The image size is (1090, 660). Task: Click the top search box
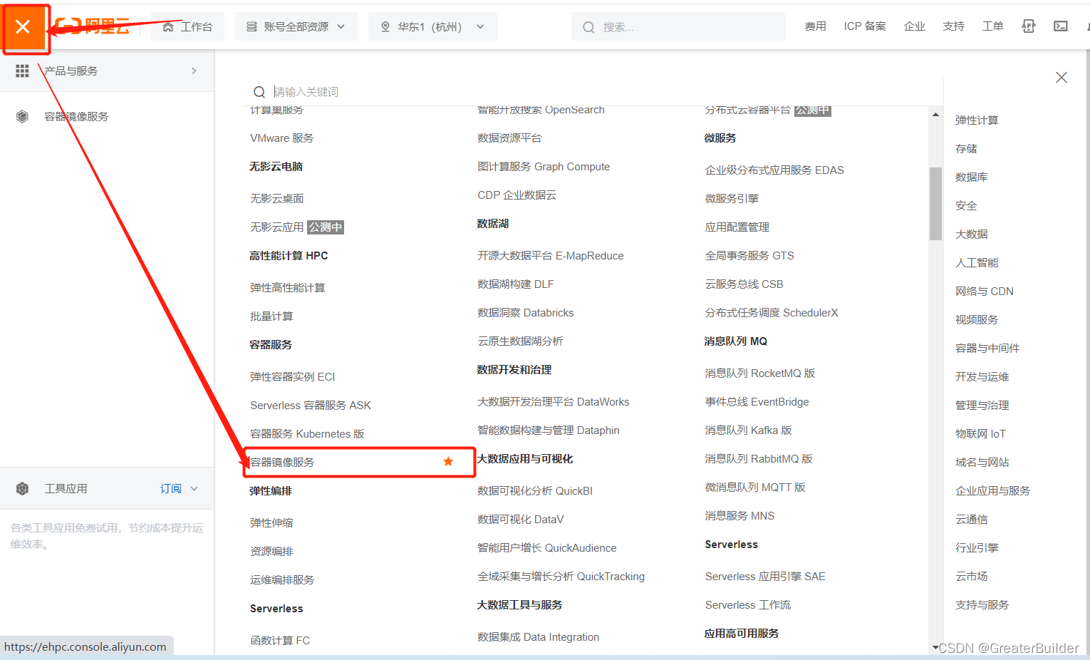(678, 27)
